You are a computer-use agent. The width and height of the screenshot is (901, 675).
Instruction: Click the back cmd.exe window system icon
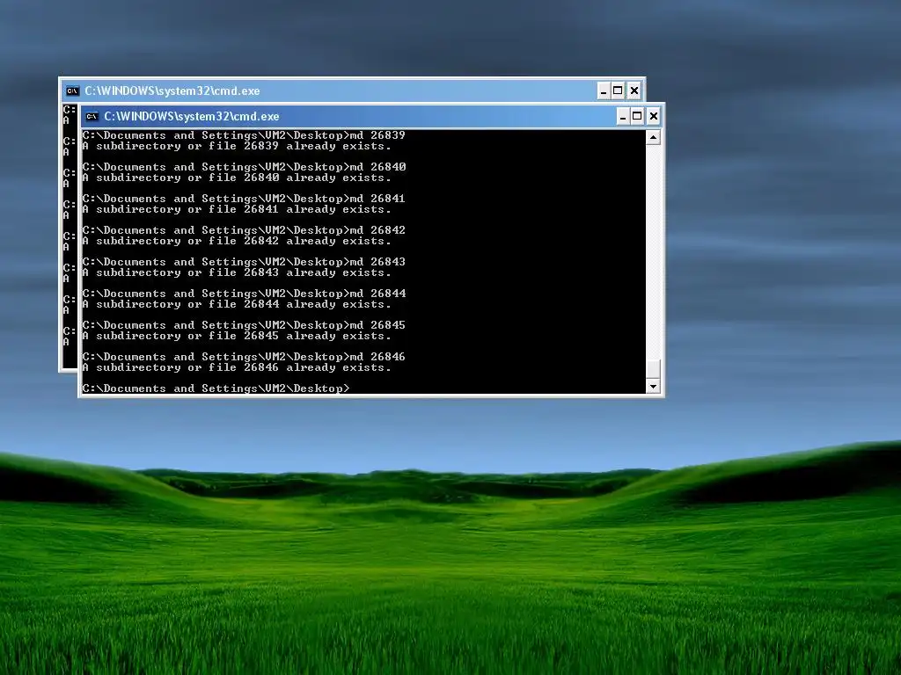coord(72,91)
